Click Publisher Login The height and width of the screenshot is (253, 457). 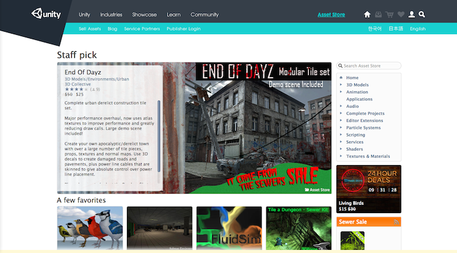[183, 28]
